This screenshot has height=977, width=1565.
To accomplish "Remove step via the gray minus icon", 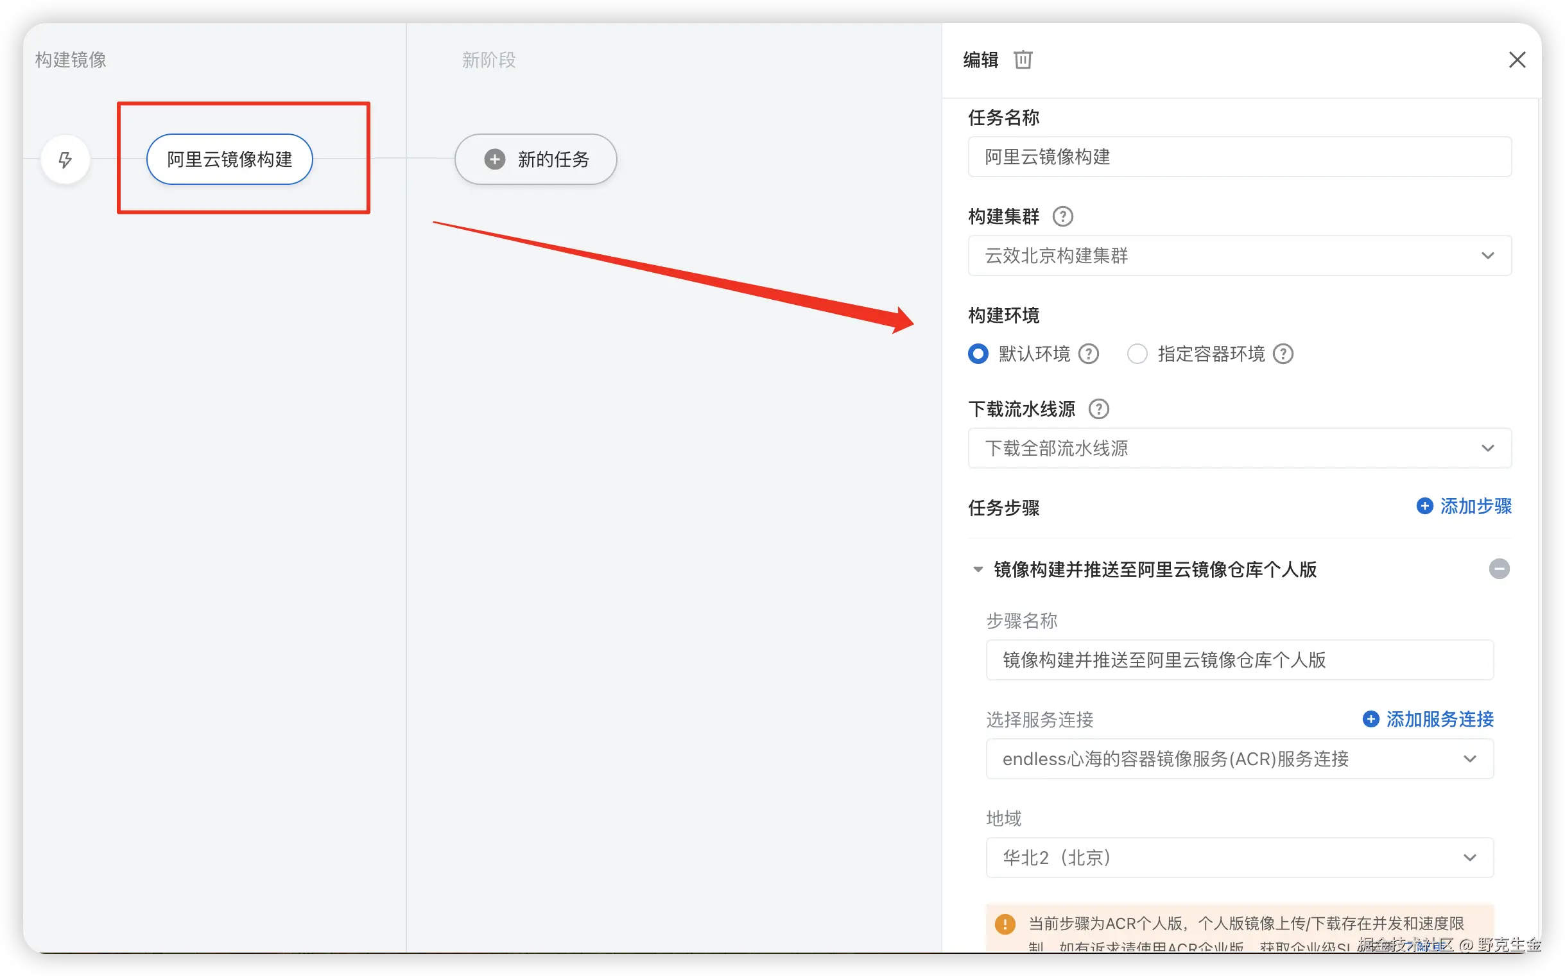I will pos(1498,569).
